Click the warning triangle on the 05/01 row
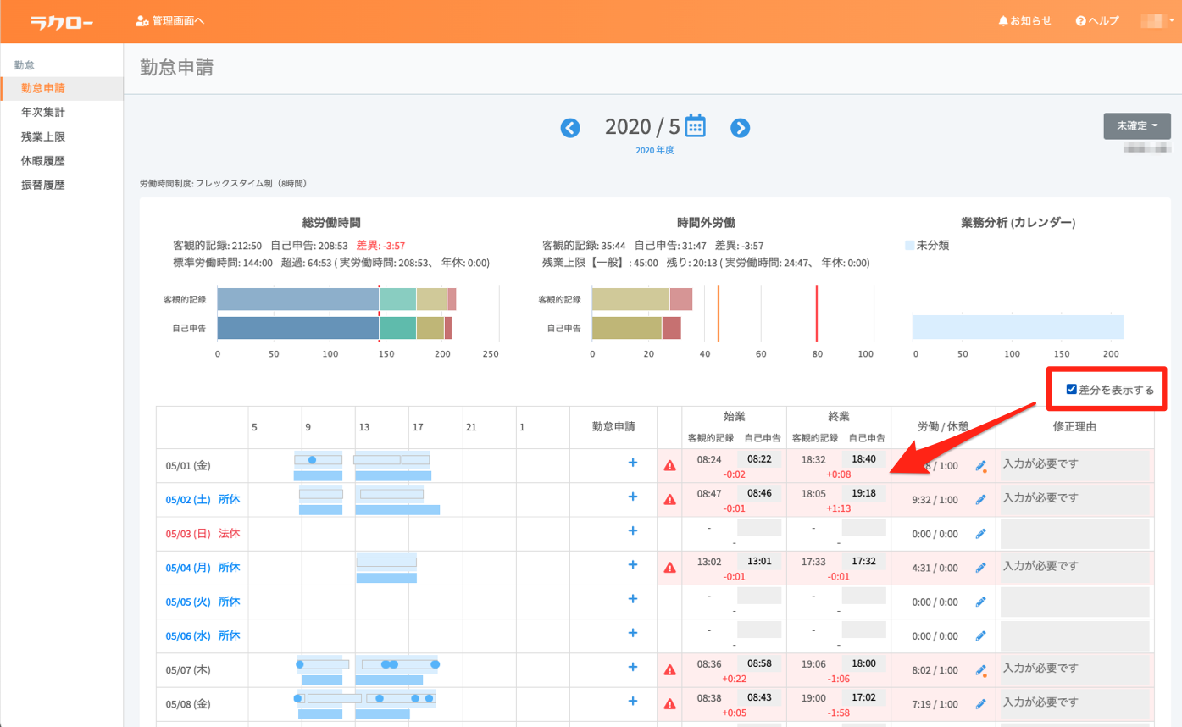 pyautogui.click(x=669, y=465)
